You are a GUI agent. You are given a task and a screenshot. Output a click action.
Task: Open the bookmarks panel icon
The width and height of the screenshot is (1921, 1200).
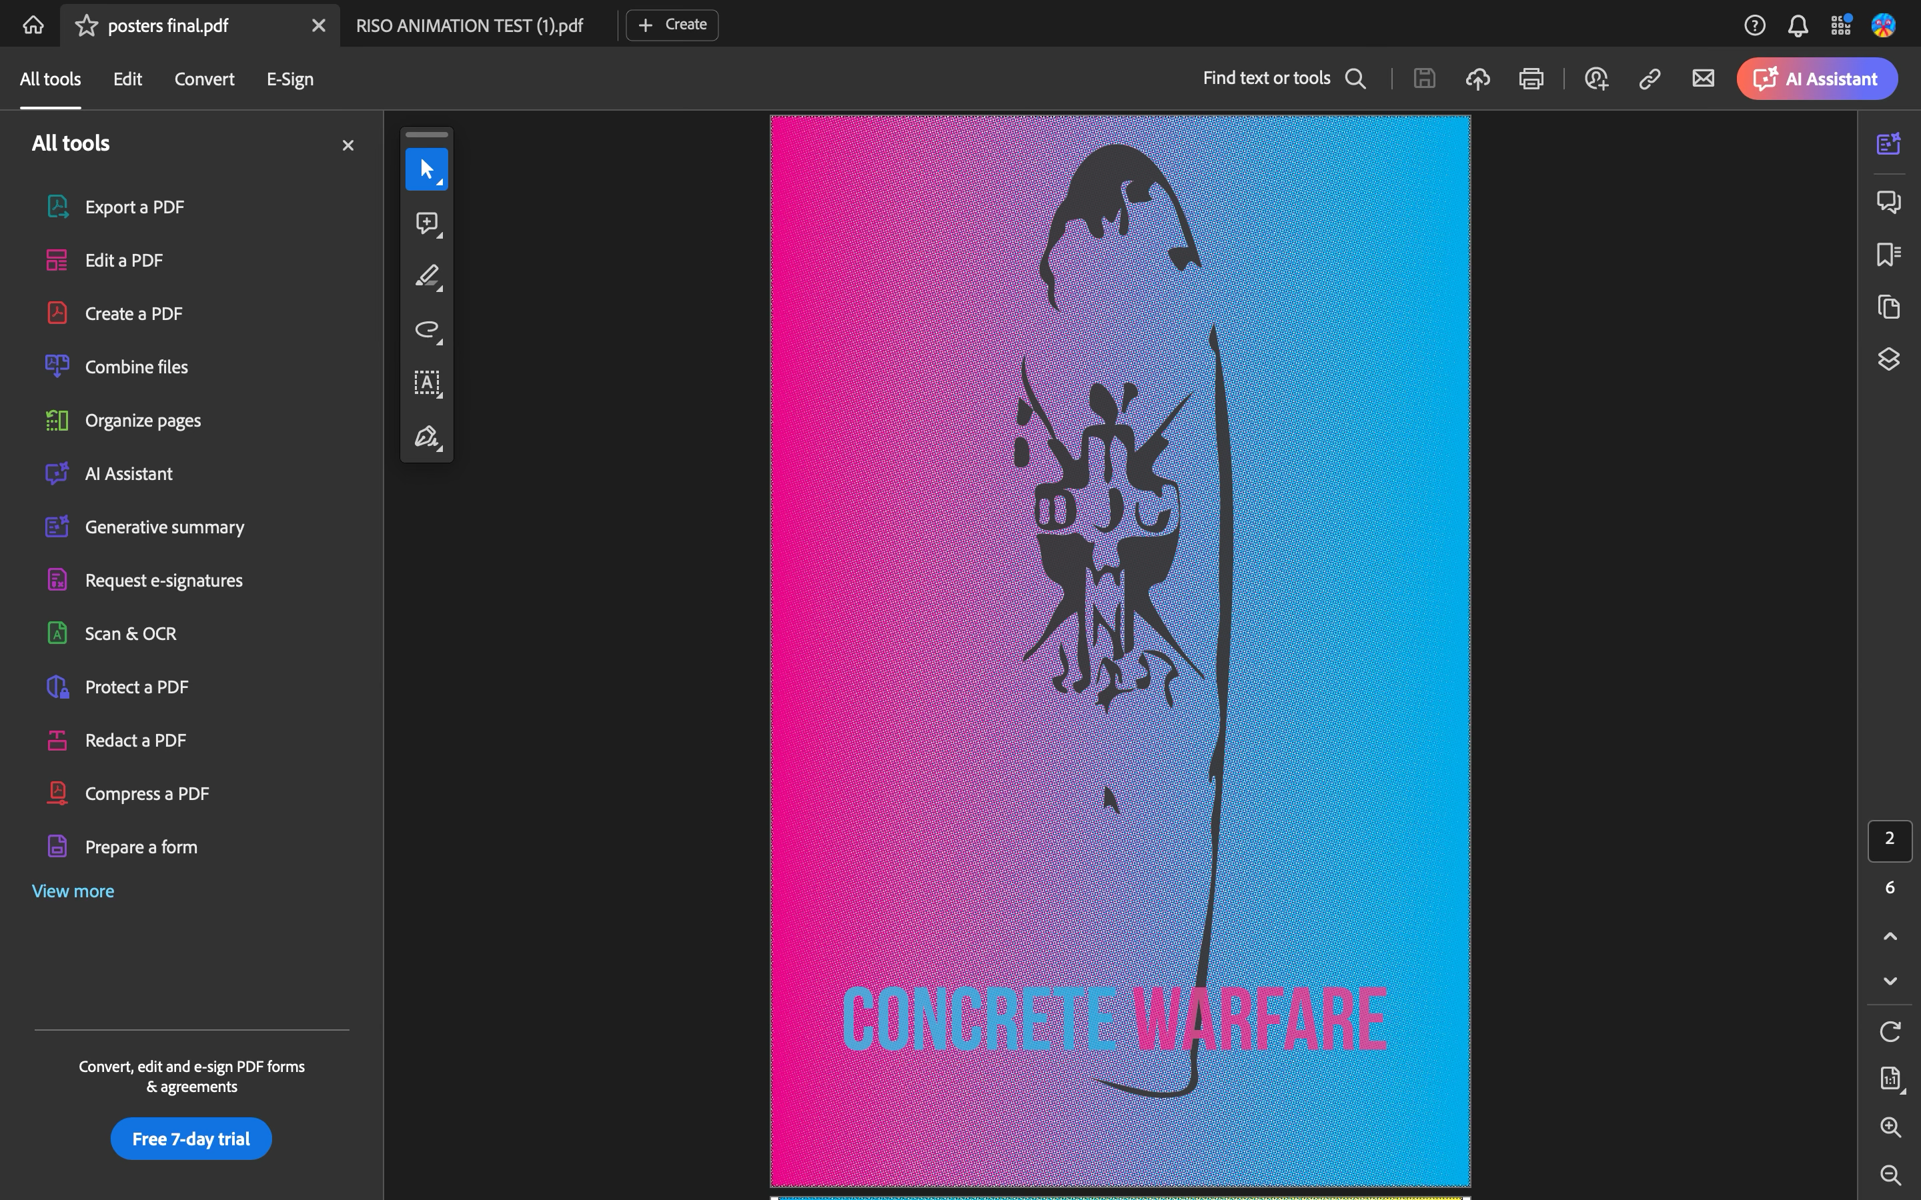pyautogui.click(x=1888, y=254)
